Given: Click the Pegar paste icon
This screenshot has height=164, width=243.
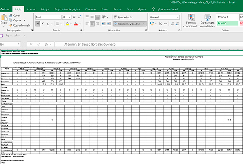Looking at the screenshot, I should click(x=4, y=17).
